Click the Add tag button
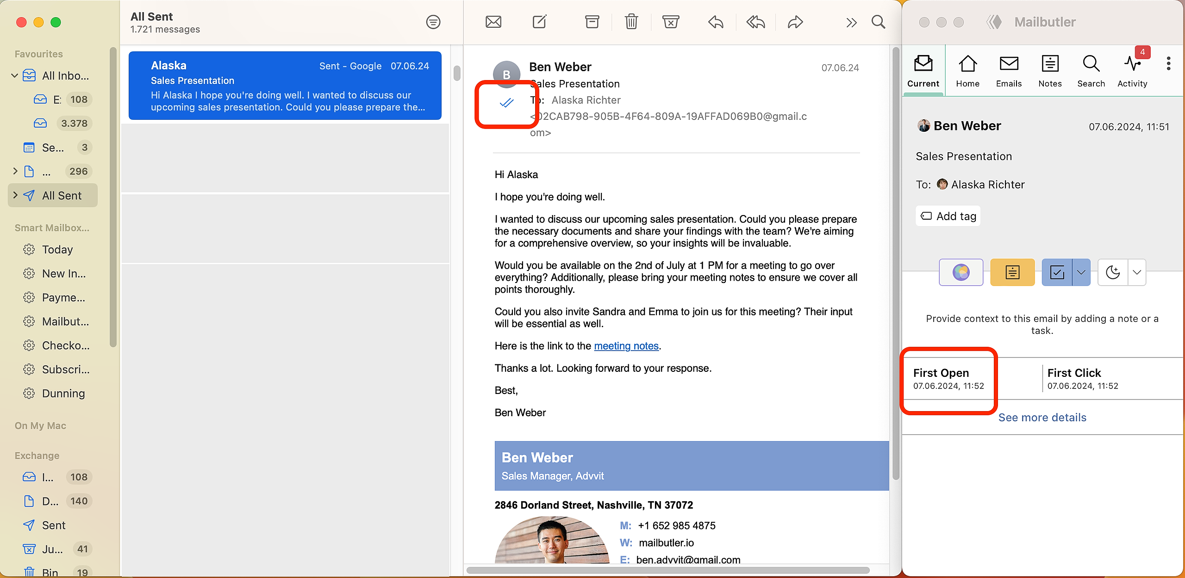This screenshot has width=1185, height=578. point(948,216)
